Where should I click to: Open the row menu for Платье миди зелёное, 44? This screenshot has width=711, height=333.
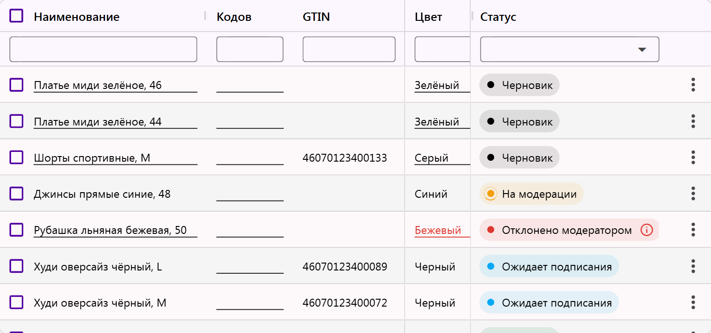click(693, 121)
